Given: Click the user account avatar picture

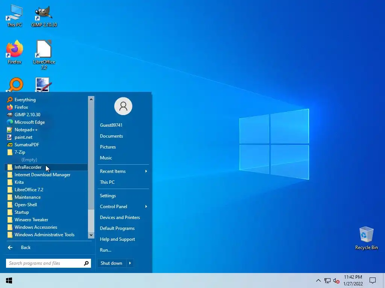Looking at the screenshot, I should (x=123, y=106).
